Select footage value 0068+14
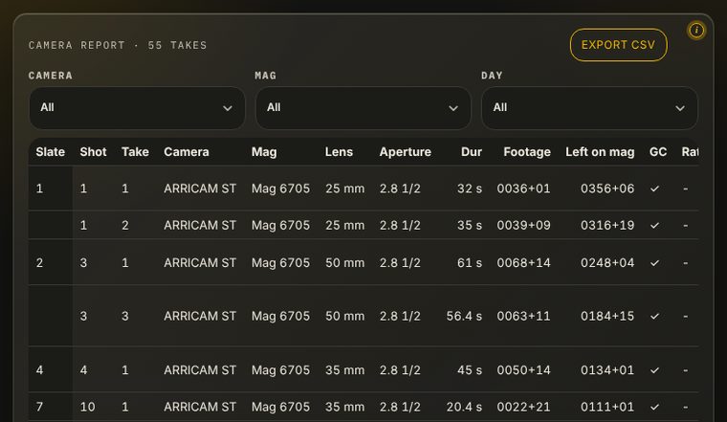 pos(523,263)
